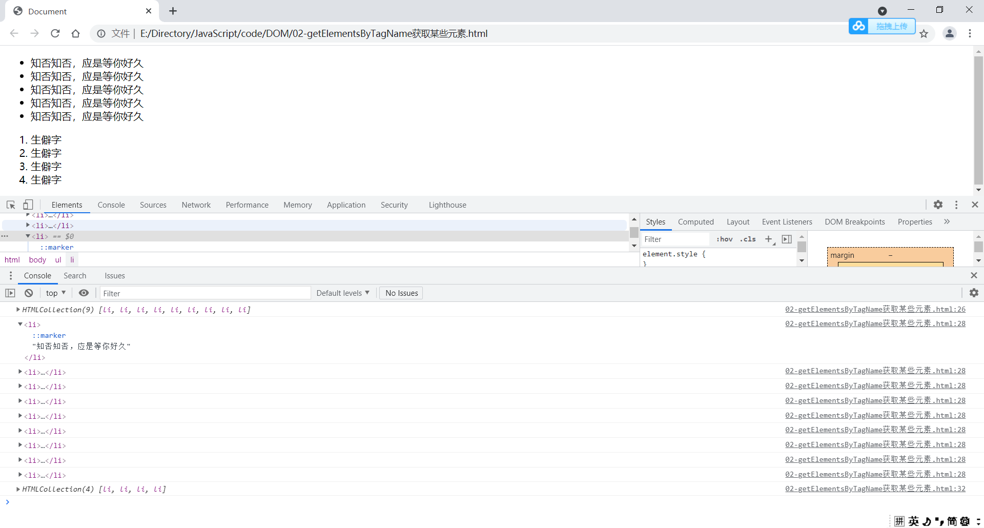Open the Network panel
The image size is (984, 528).
196,205
